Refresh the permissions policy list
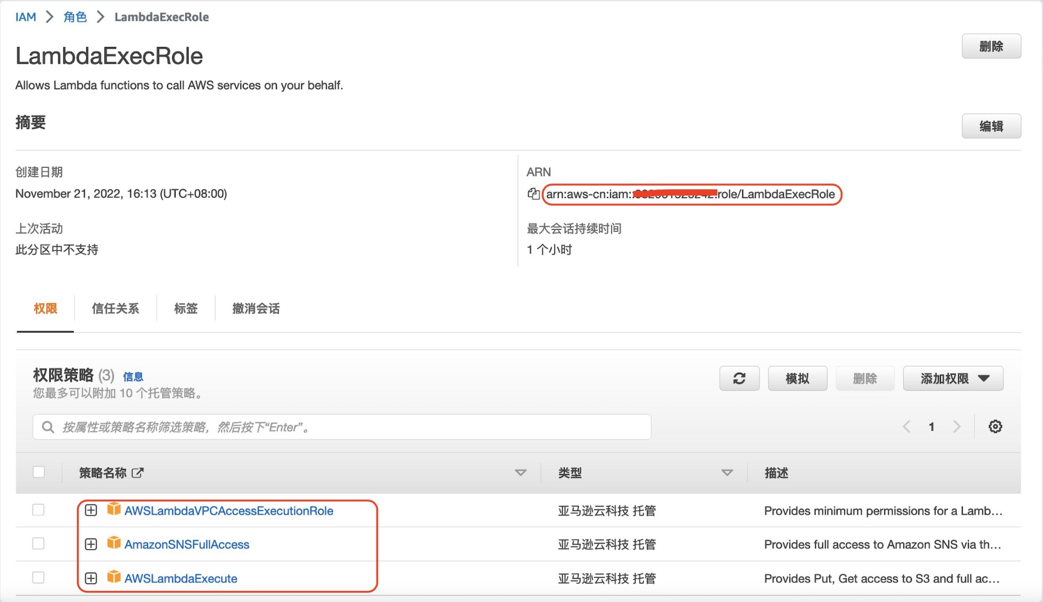Viewport: 1043px width, 602px height. pos(739,379)
